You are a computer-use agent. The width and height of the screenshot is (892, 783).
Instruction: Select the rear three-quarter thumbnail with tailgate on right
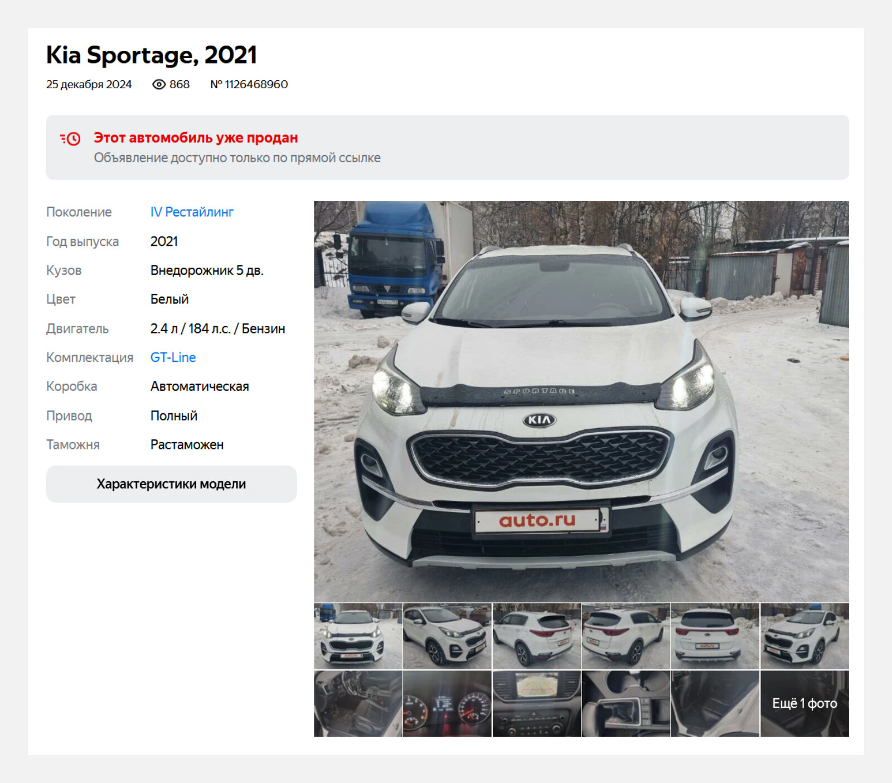coord(537,636)
